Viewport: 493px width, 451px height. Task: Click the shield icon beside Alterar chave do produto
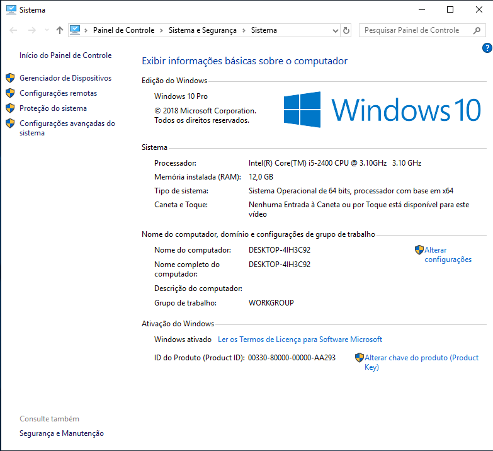coord(360,358)
